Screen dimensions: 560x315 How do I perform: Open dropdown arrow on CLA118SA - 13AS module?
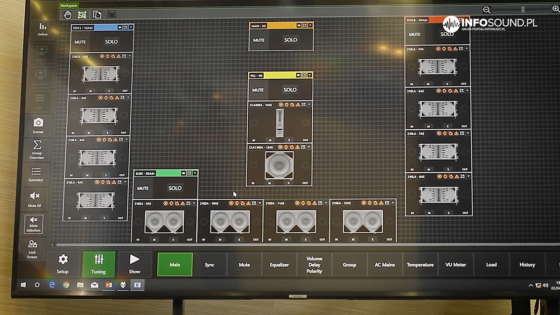[308, 147]
